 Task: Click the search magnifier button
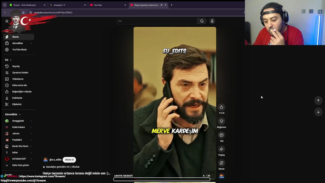tap(202, 21)
